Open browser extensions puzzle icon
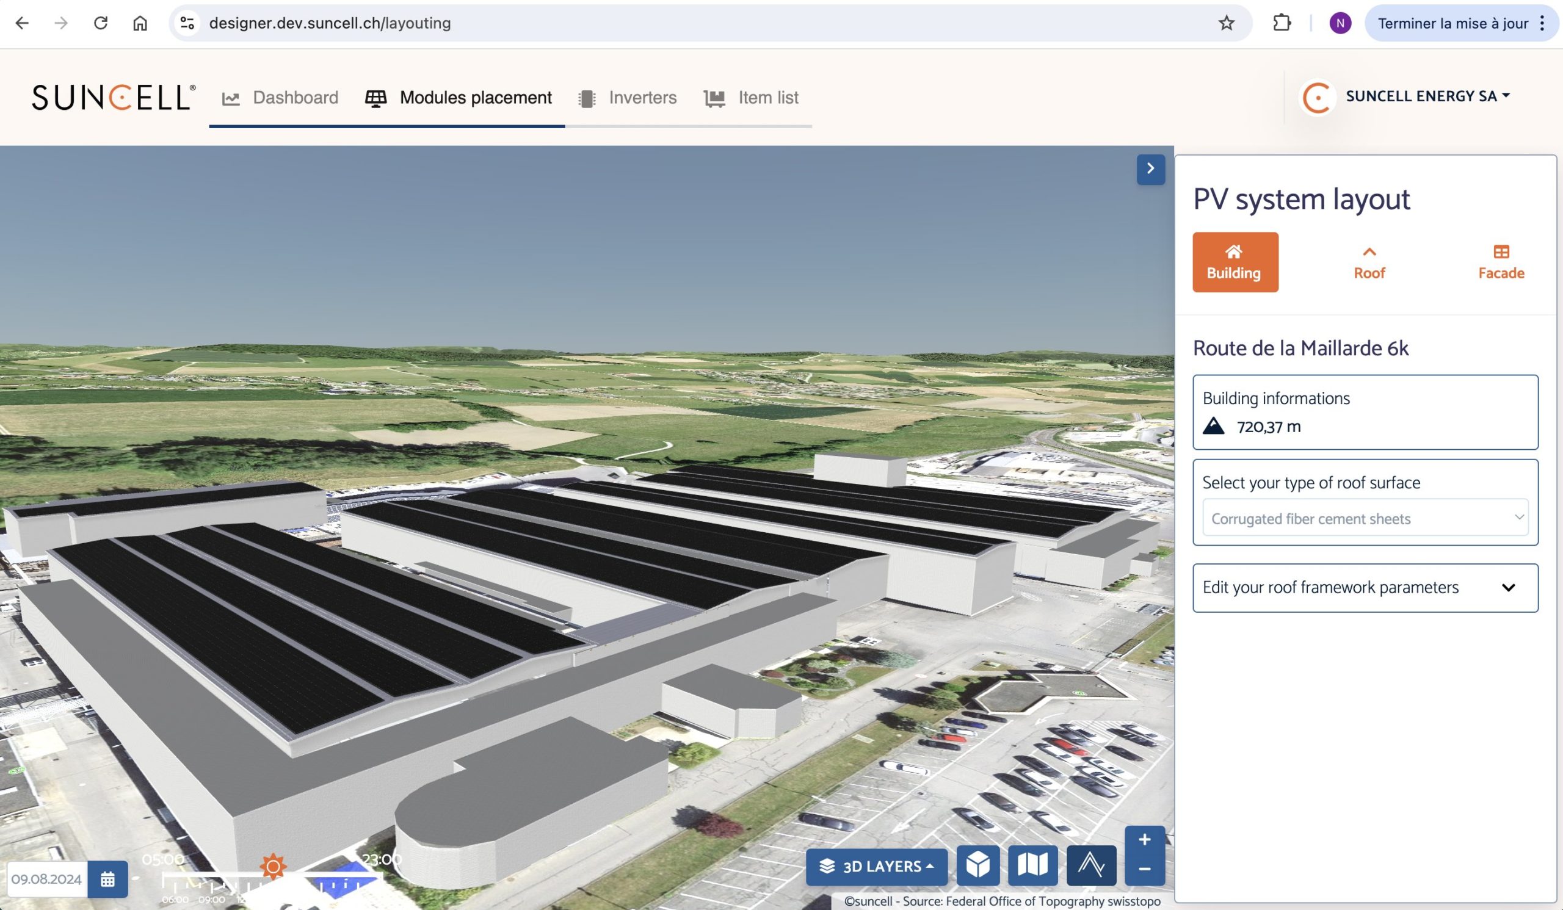This screenshot has height=910, width=1563. coord(1282,24)
